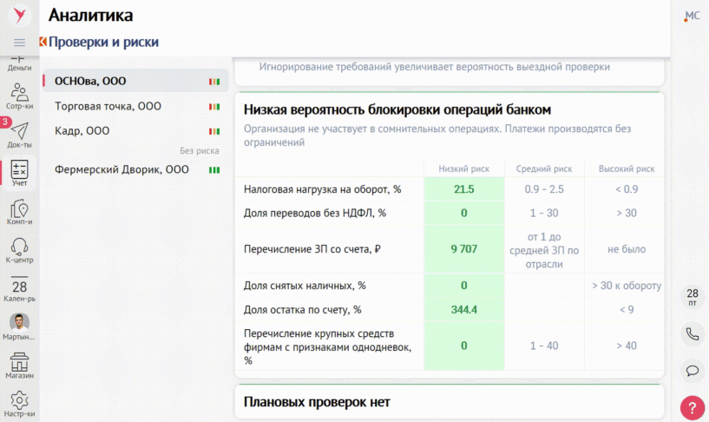Viewport: 709px width, 422px height.
Task: Open К-центр contact center headset icon
Action: pyautogui.click(x=19, y=248)
